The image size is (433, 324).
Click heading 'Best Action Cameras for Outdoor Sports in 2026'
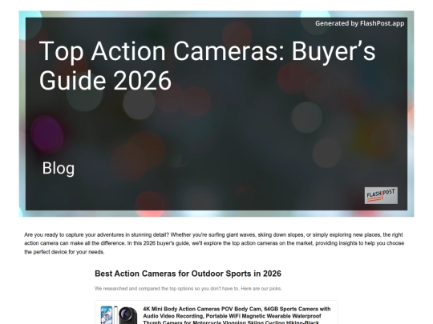(188, 274)
